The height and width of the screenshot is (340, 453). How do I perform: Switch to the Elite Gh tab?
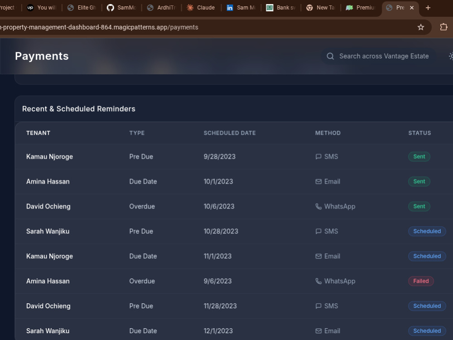click(82, 8)
